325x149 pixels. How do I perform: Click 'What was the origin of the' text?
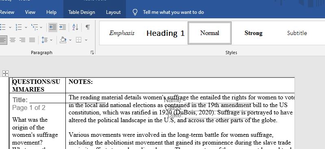30,124
